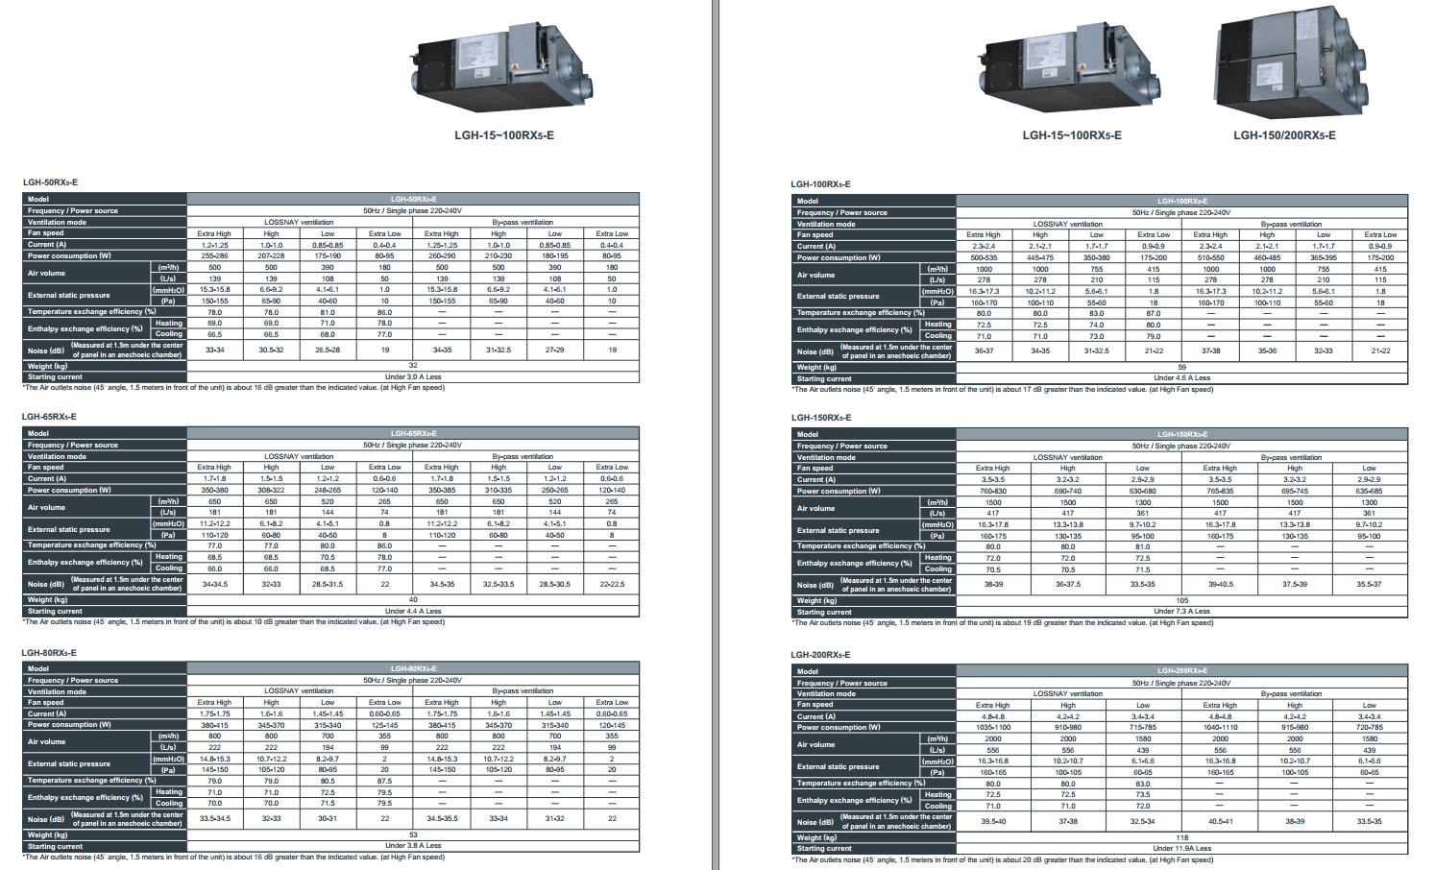Image resolution: width=1435 pixels, height=870 pixels.
Task: Select power consumption value "1040-1110"
Action: tap(1220, 728)
